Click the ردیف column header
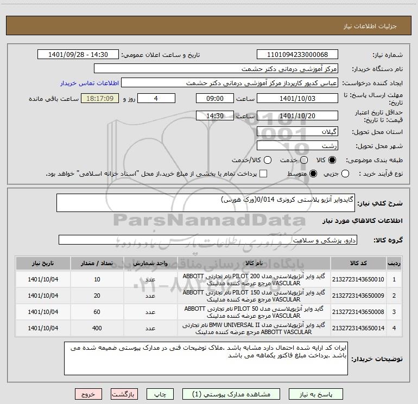This screenshot has width=418, height=404. (394, 263)
